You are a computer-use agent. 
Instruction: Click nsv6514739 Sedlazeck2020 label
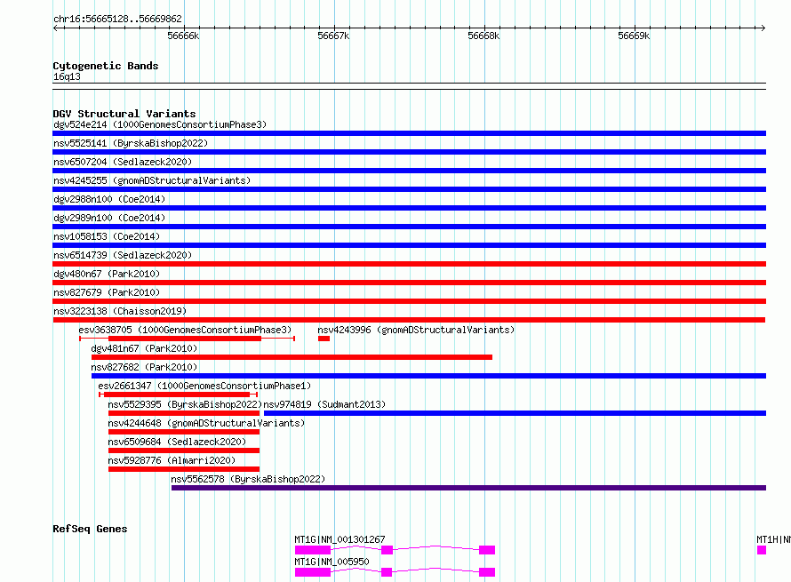(123, 255)
